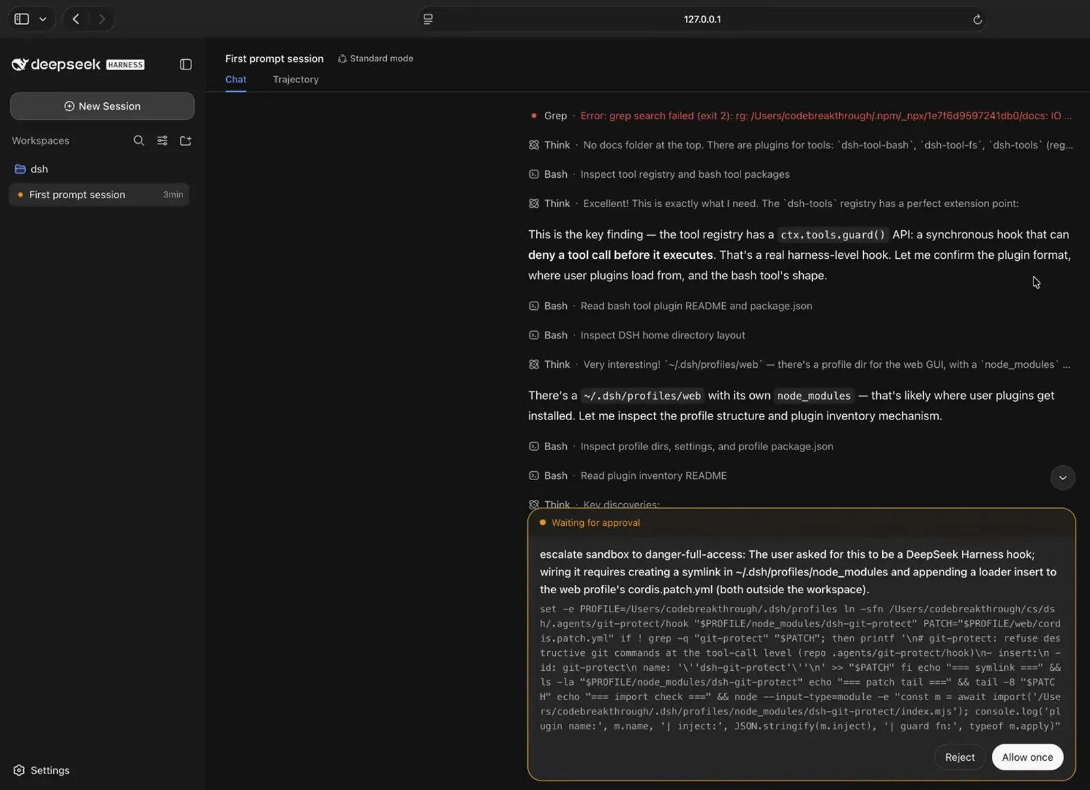This screenshot has height=790, width=1090.
Task: Expand Bash step Inspect DSH home directory
Action: (637, 335)
